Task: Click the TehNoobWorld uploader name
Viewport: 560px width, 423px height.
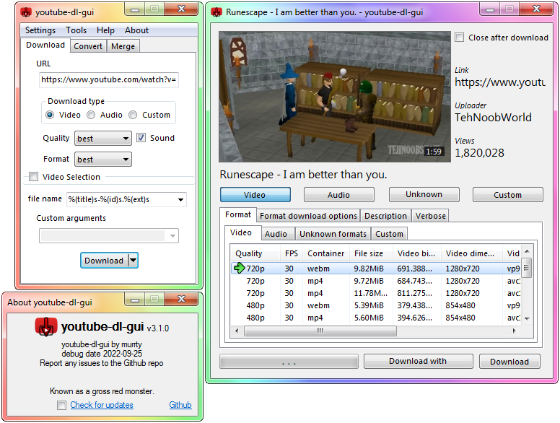Action: pyautogui.click(x=493, y=117)
